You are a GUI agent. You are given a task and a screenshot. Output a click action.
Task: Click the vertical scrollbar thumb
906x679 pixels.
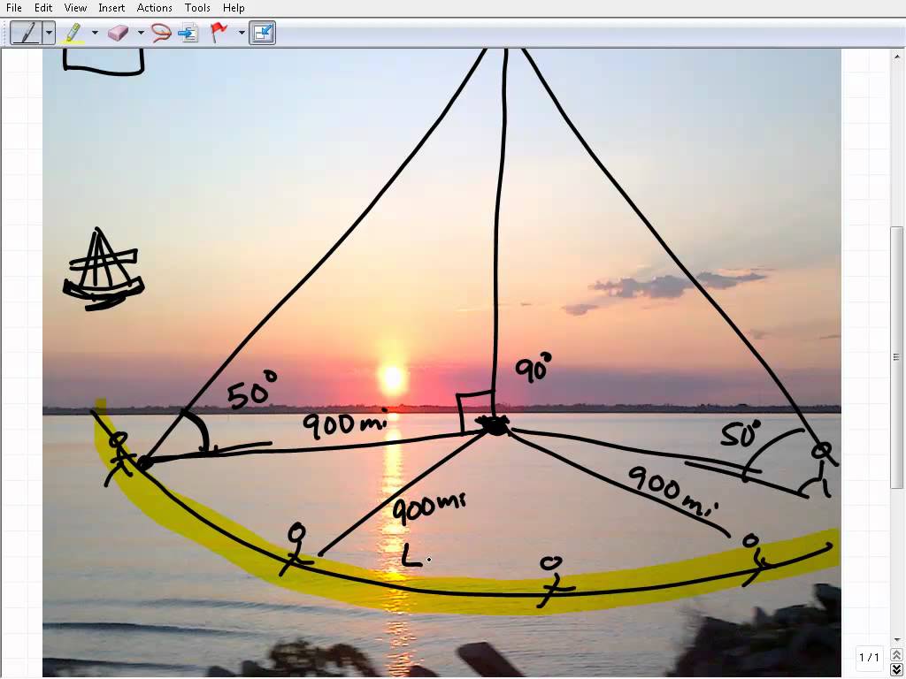[x=897, y=358]
